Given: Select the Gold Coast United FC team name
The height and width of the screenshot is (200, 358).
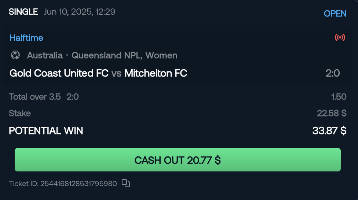Looking at the screenshot, I should click(59, 73).
